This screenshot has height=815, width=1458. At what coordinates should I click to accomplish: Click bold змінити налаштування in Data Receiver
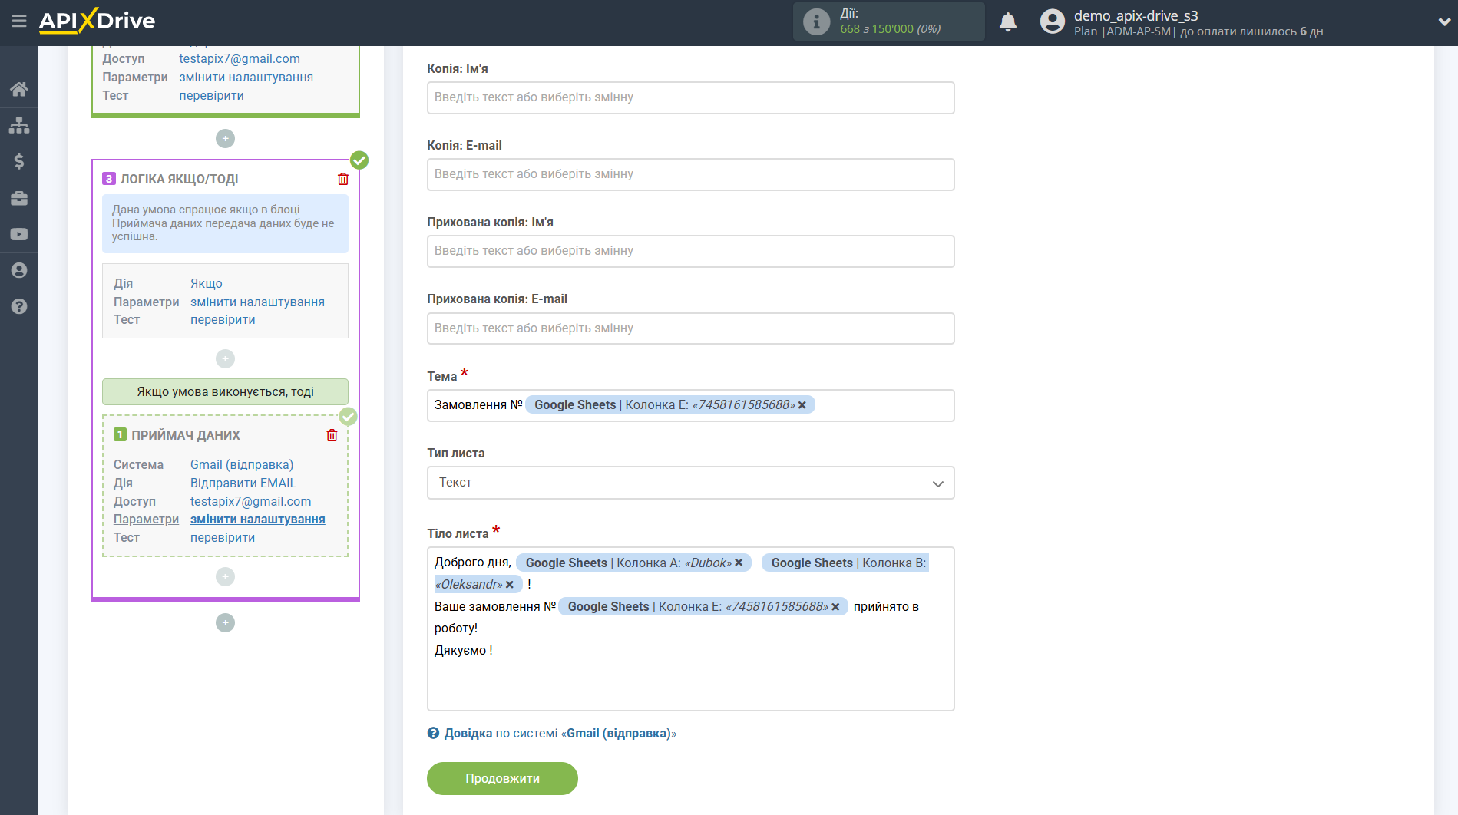click(x=257, y=519)
